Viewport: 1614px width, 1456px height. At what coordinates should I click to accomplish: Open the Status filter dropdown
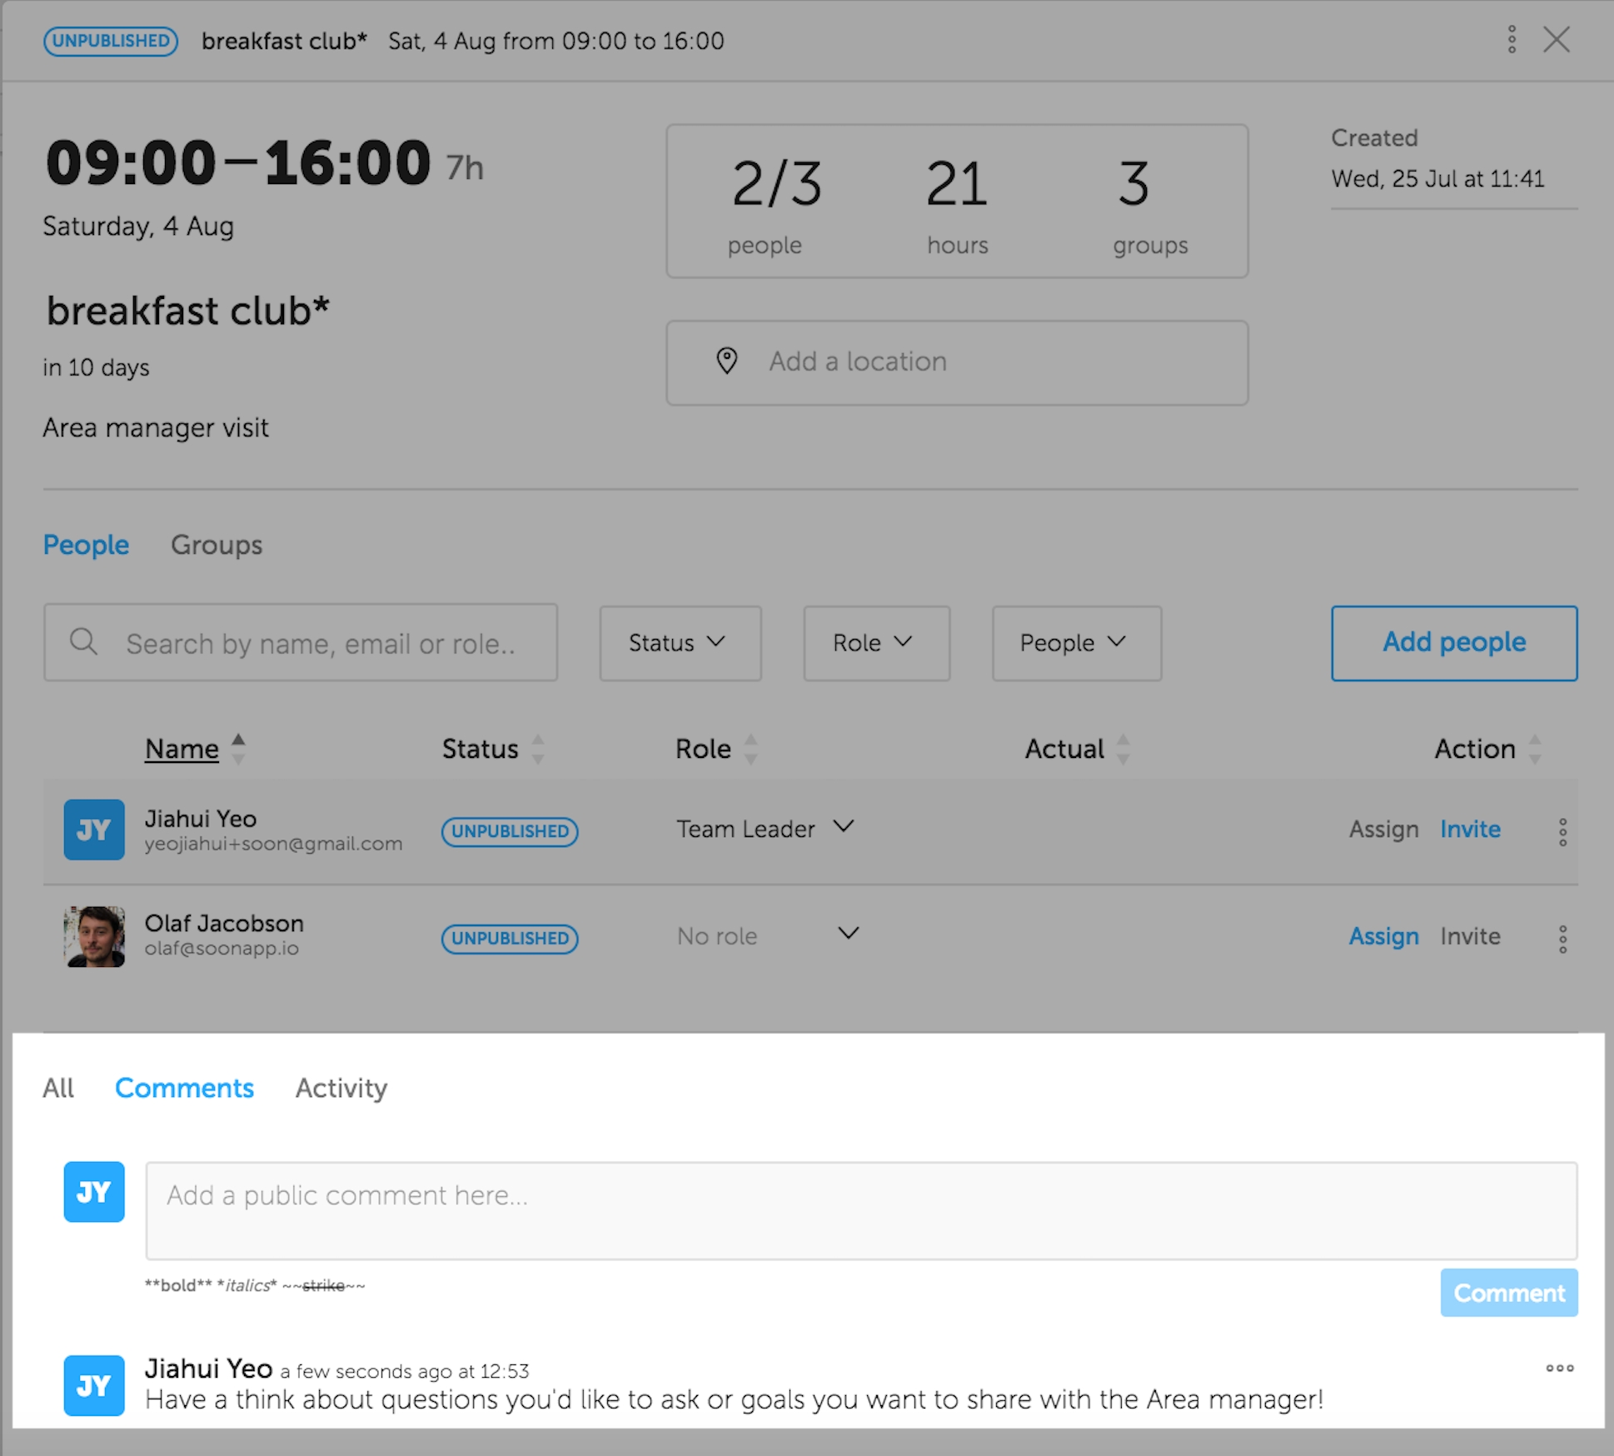click(680, 643)
